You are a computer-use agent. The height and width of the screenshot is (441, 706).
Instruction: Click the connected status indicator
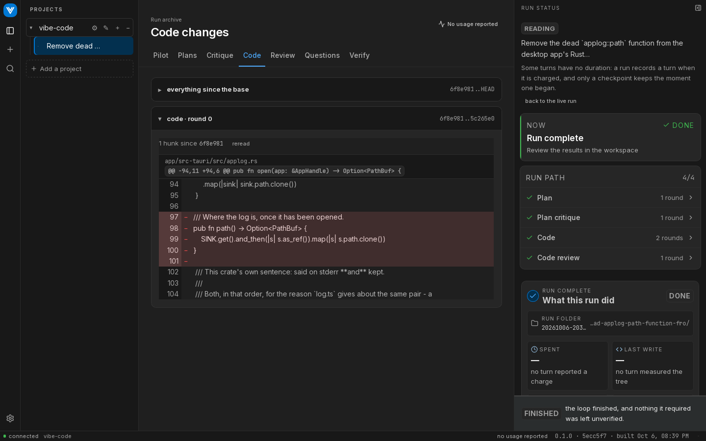(x=21, y=436)
